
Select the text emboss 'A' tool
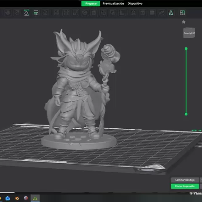[x=171, y=13]
